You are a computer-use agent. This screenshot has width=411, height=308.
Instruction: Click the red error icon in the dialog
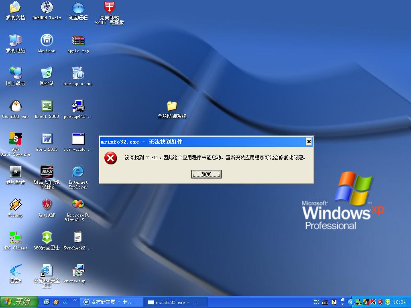point(111,158)
